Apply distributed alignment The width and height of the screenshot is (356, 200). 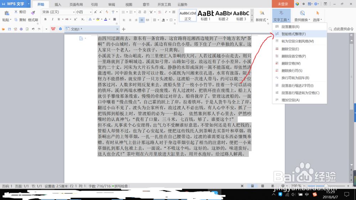[x=148, y=20]
